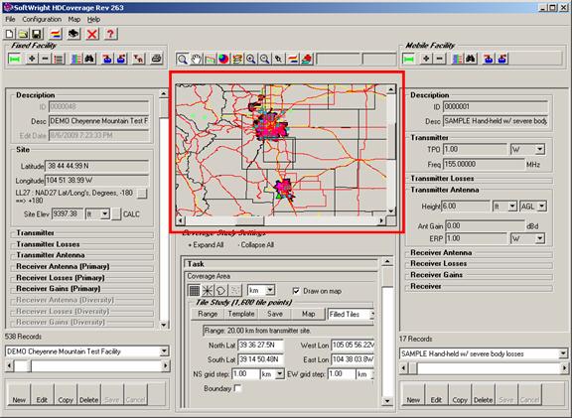572x418 pixels.
Task: Click the New file icon in top toolbar
Action: [10, 34]
